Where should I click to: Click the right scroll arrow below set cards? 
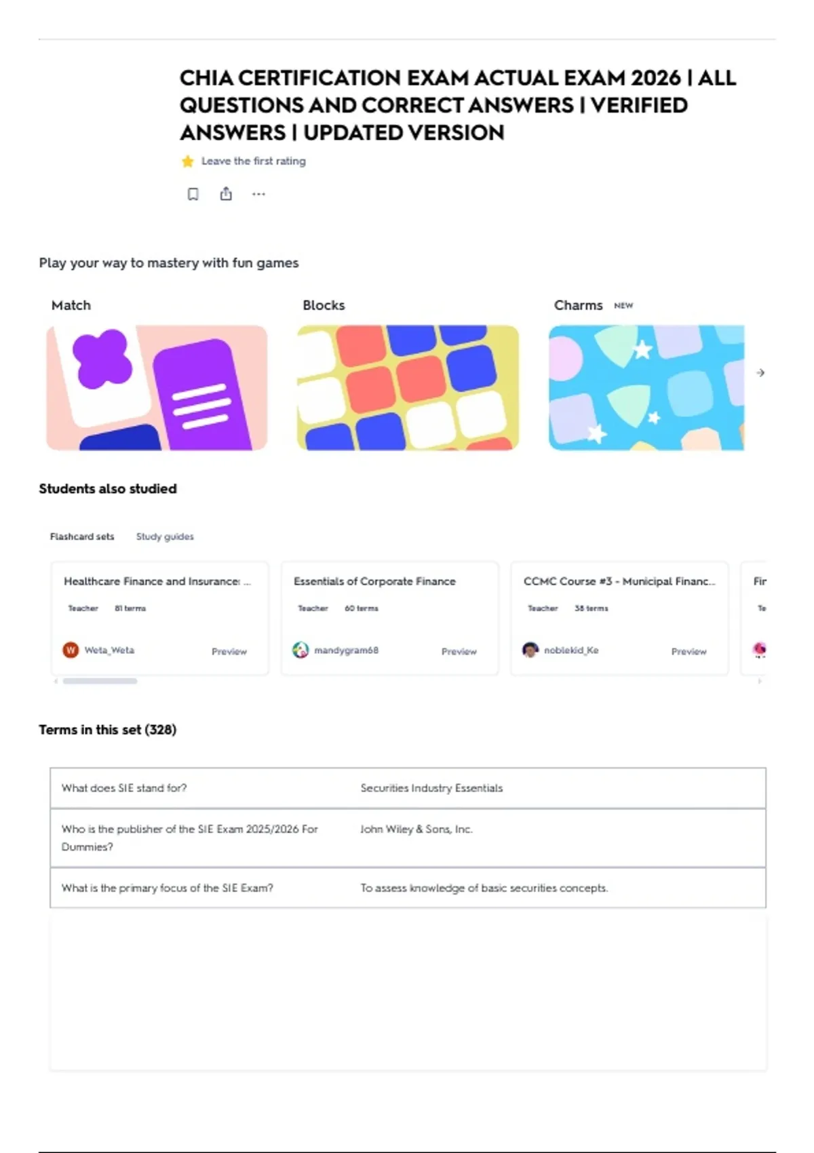[x=760, y=681]
